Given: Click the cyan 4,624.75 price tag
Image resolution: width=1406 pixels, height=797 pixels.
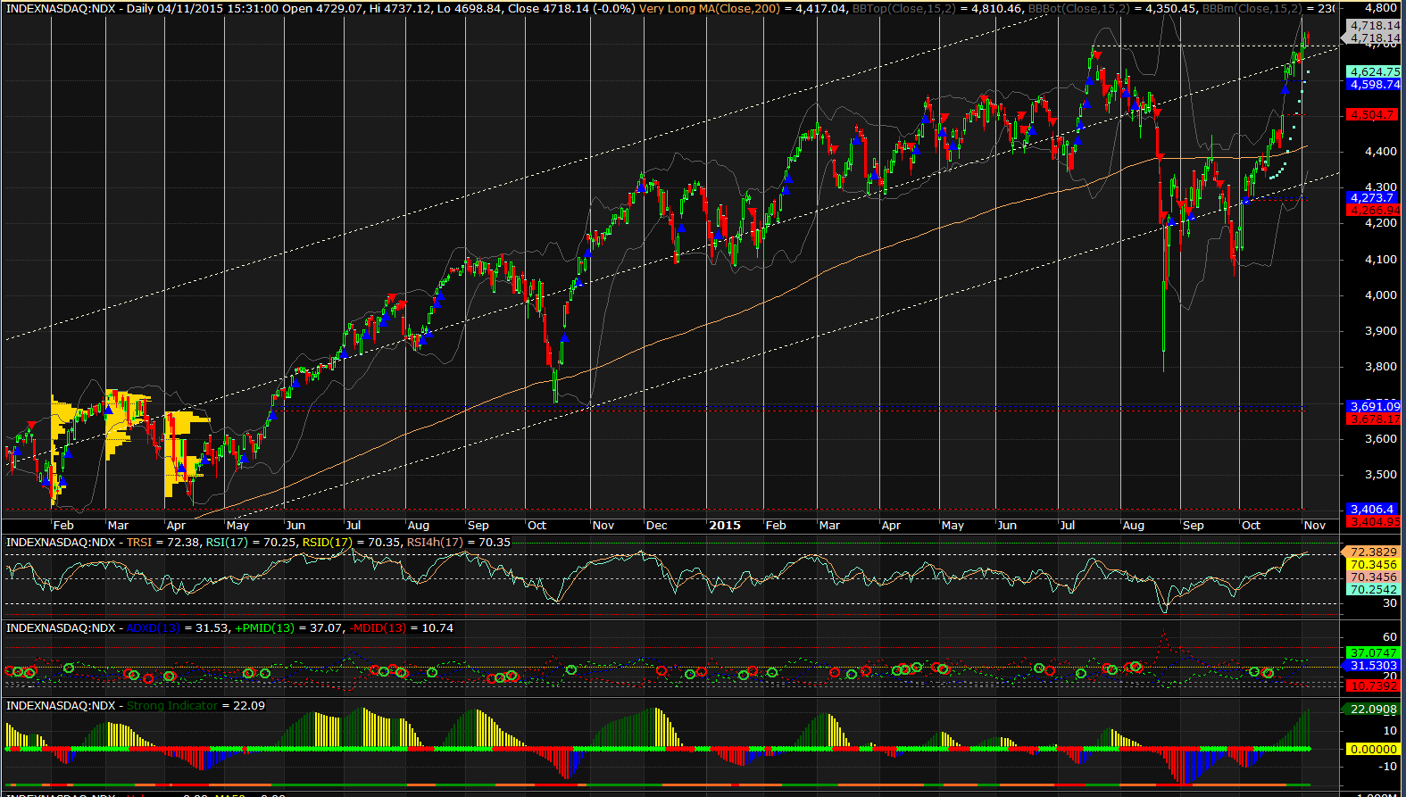Looking at the screenshot, I should [1374, 71].
